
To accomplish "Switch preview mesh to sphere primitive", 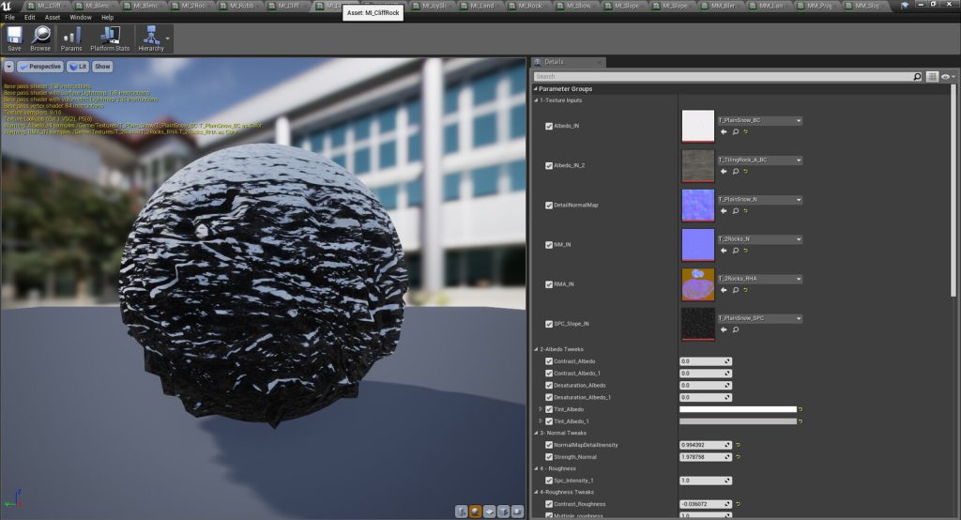I will [x=477, y=511].
